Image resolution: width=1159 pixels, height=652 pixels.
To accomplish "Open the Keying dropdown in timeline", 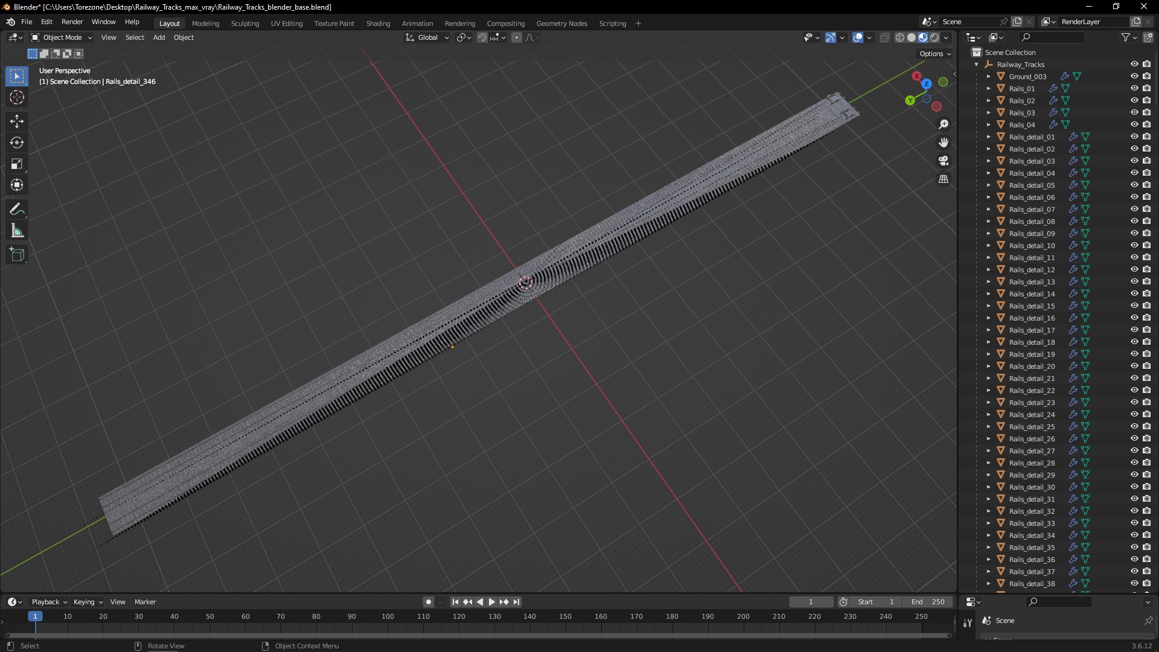I will point(88,602).
